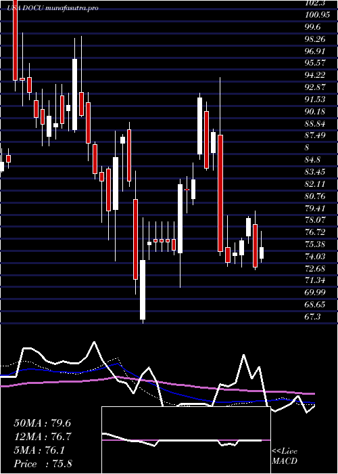Select the 72.68 price label
Viewport: 338px width, 474px height.
point(315,268)
